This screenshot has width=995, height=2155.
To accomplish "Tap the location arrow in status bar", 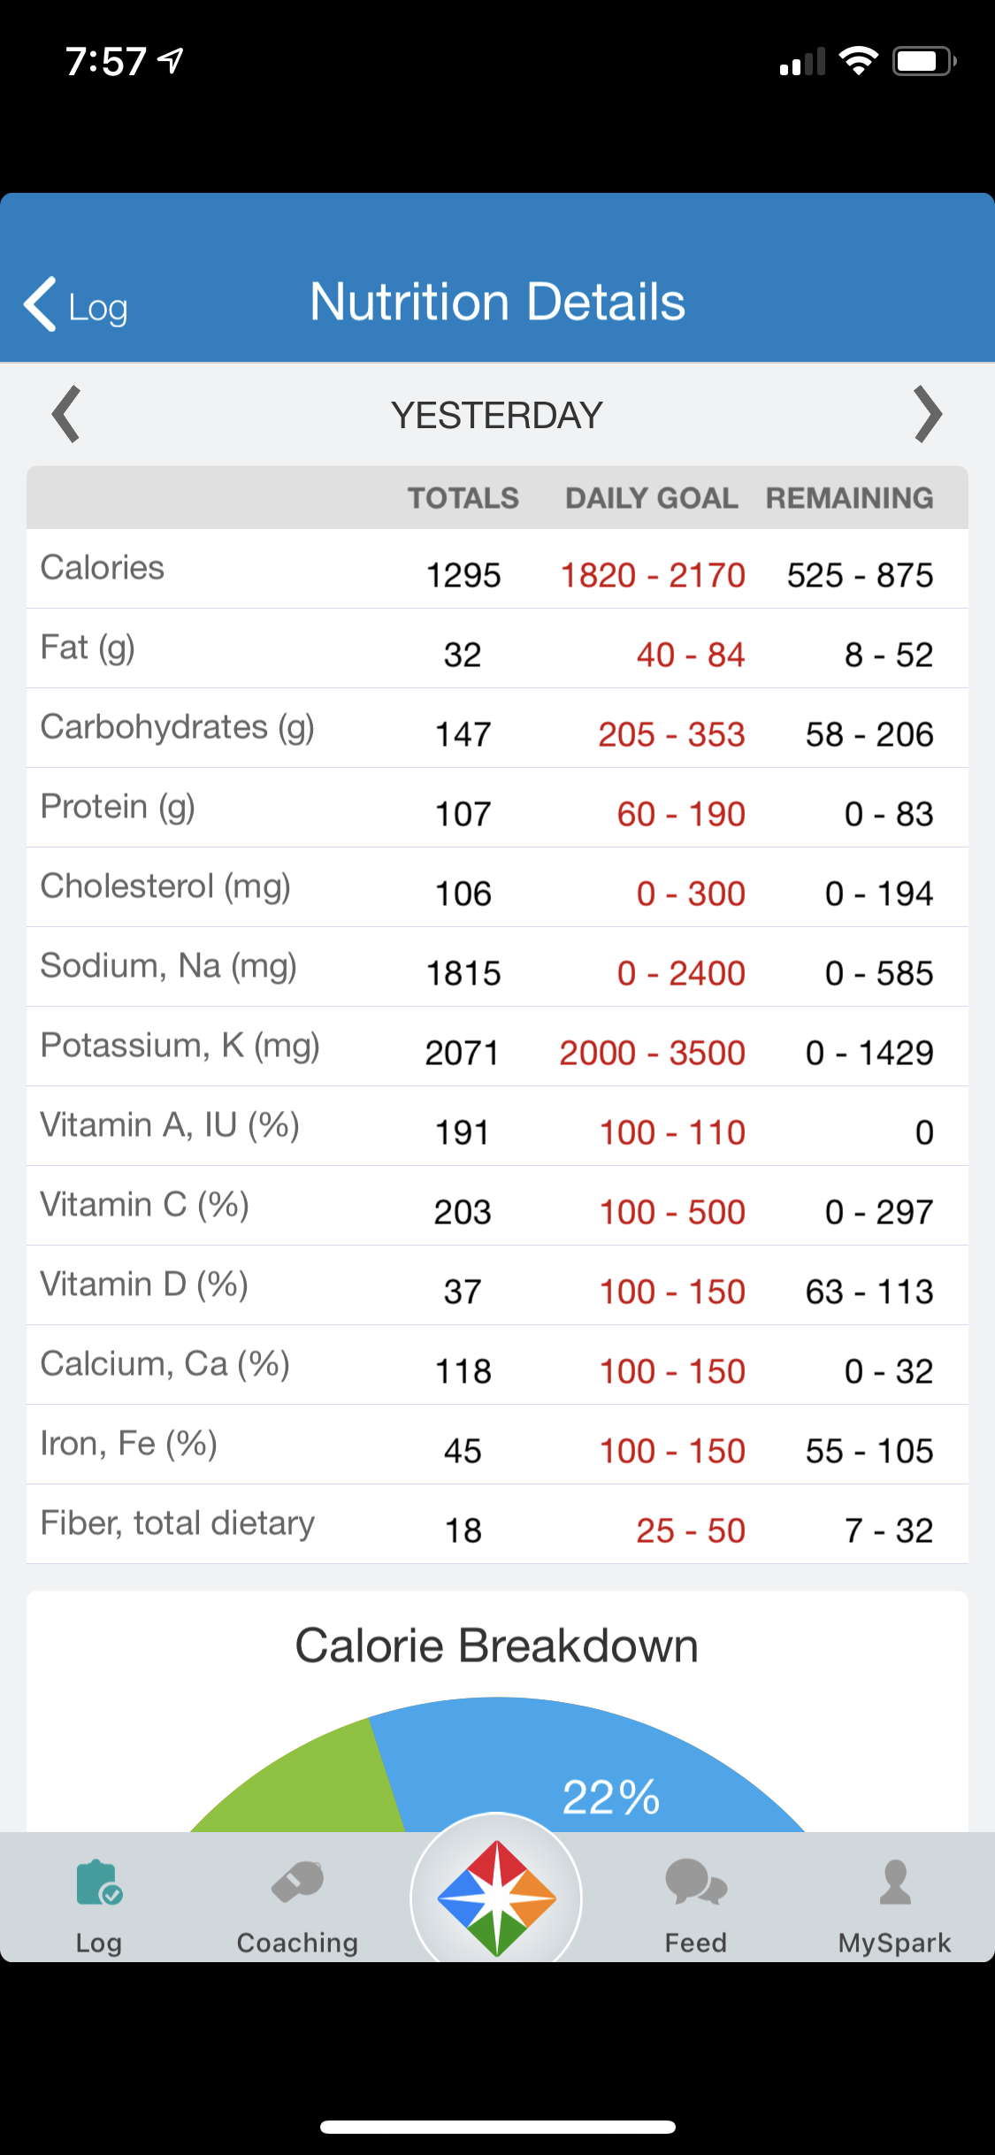I will [170, 61].
